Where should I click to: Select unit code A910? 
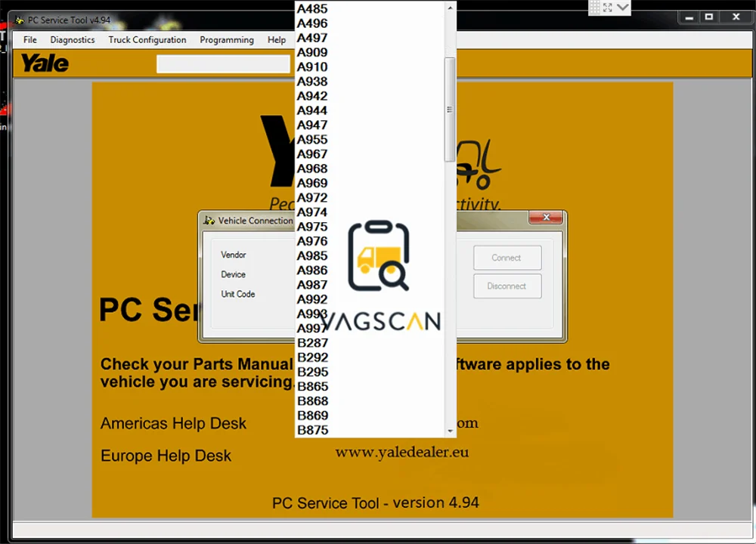point(370,66)
